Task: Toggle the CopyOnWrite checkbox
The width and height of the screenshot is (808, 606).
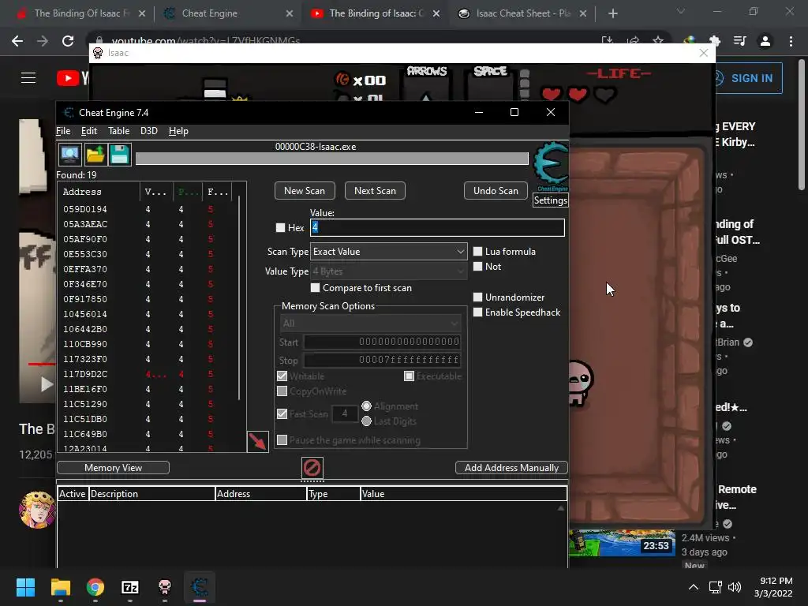Action: pos(282,391)
